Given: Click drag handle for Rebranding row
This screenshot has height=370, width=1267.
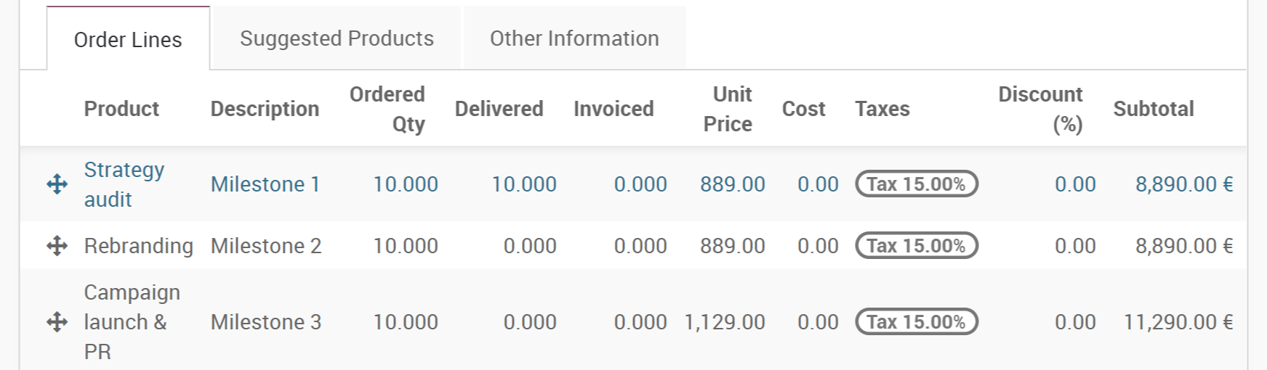Looking at the screenshot, I should (x=57, y=246).
